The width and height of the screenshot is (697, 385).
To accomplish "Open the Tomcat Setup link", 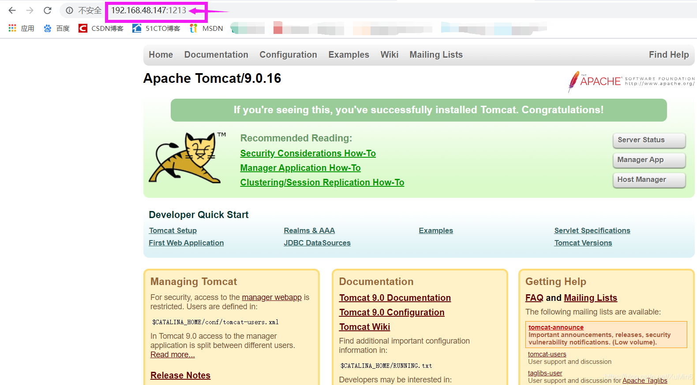I will (173, 230).
